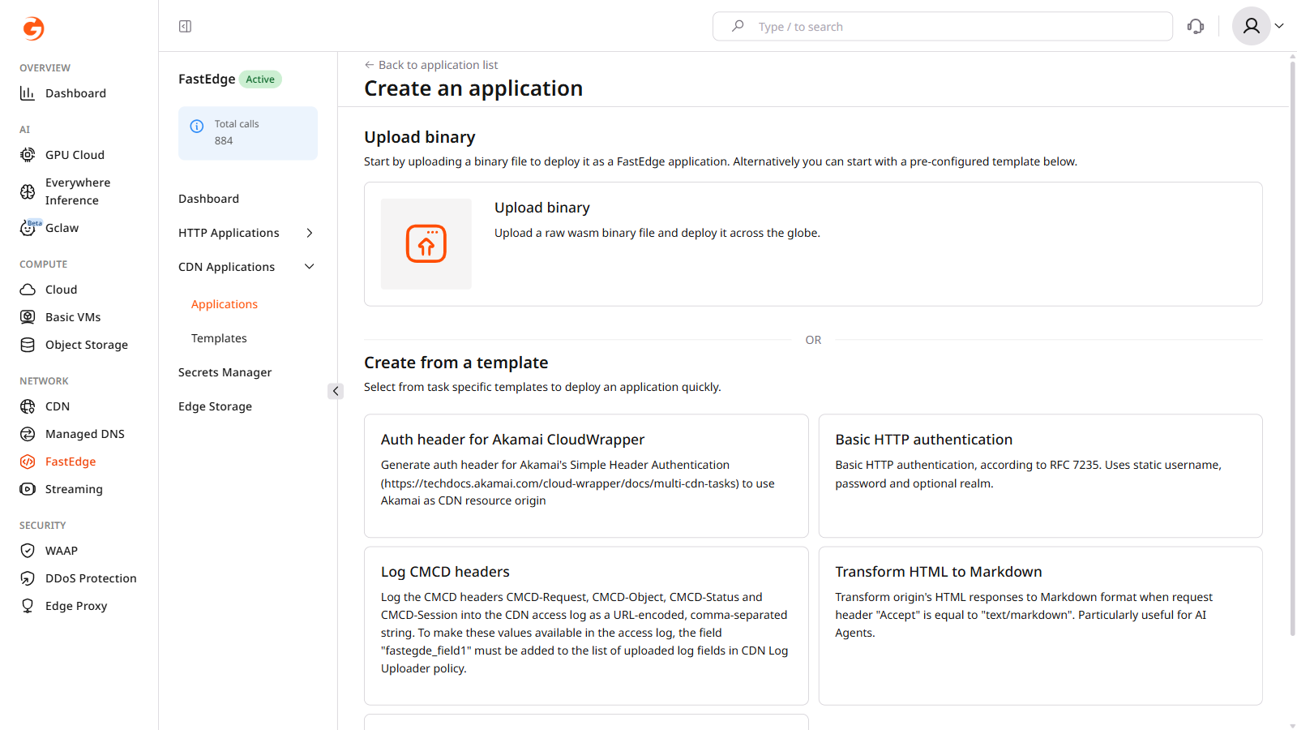1297x730 pixels.
Task: Click the CDN Applications label
Action: click(x=226, y=267)
